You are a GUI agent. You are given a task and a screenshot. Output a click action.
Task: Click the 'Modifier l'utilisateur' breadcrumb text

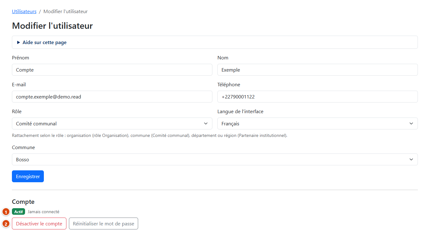pyautogui.click(x=65, y=12)
